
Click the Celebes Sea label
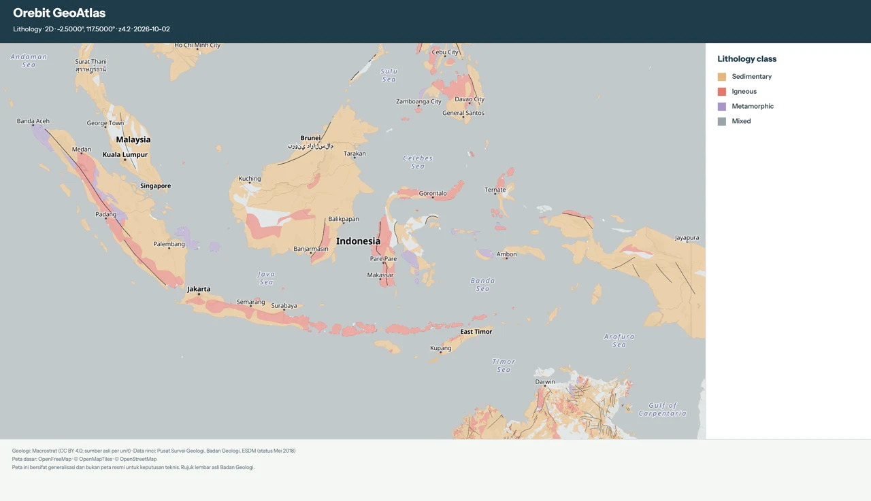(418, 162)
